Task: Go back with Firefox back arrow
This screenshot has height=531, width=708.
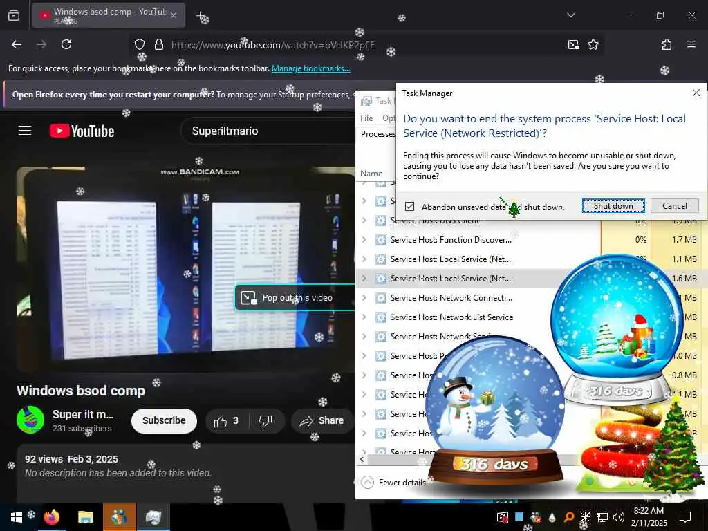Action: pyautogui.click(x=17, y=44)
